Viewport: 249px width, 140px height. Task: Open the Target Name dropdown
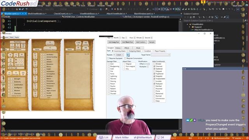pyautogui.click(x=161, y=55)
